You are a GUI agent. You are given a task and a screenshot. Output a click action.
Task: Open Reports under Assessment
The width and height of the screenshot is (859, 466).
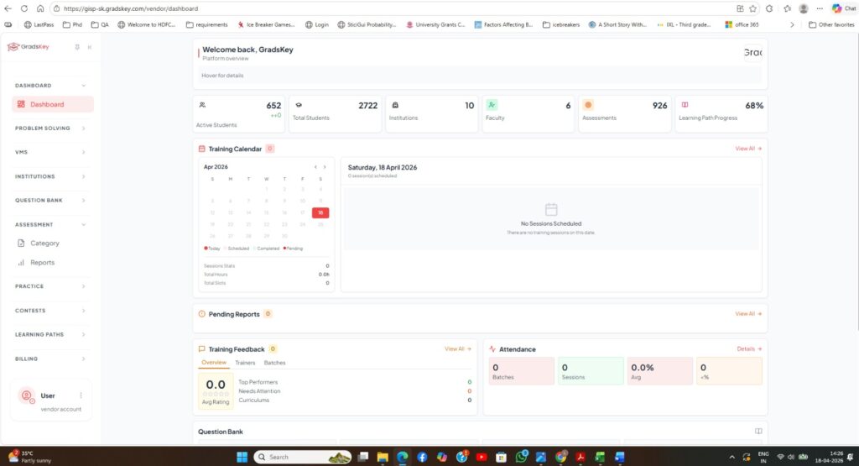point(42,263)
